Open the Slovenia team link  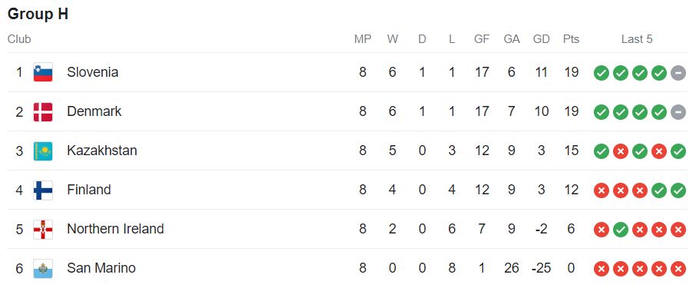point(92,72)
